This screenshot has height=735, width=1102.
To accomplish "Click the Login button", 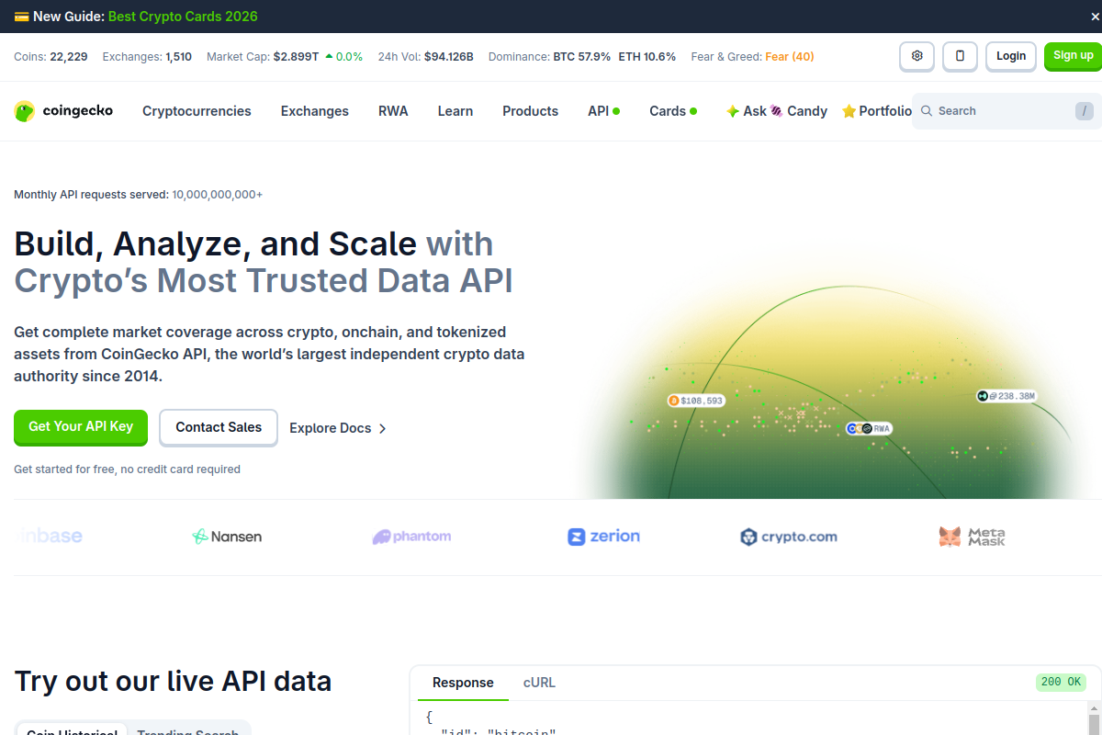I will pyautogui.click(x=1011, y=56).
